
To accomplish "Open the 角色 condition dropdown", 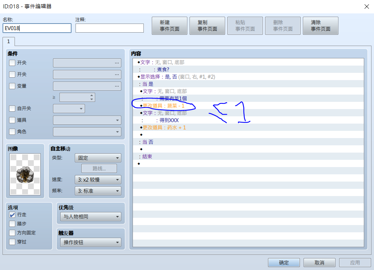I will (87, 132).
